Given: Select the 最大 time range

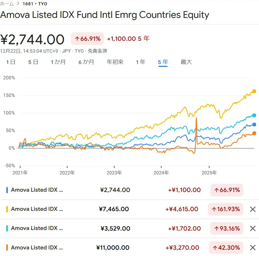Looking at the screenshot, I should pyautogui.click(x=186, y=62).
